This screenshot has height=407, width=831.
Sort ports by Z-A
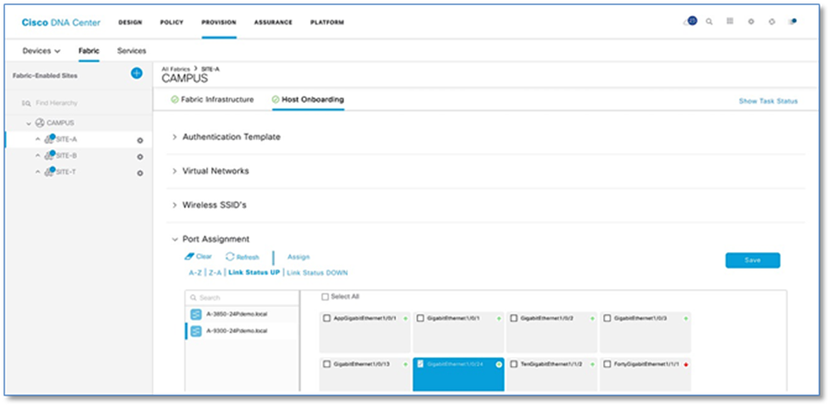(215, 273)
